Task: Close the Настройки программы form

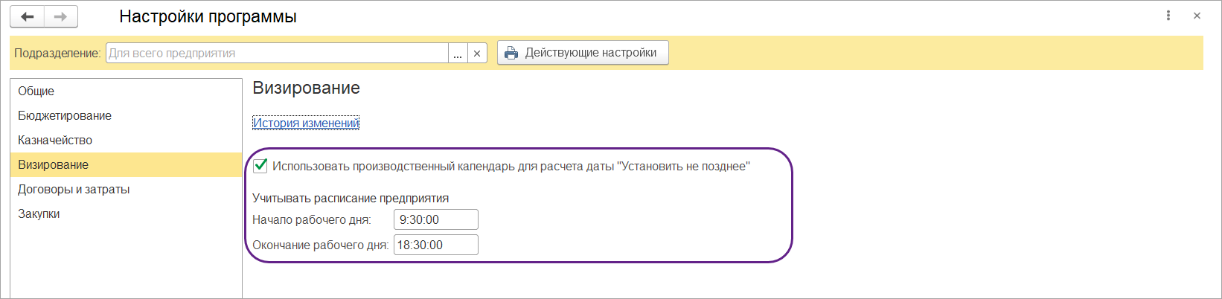Action: (x=1197, y=16)
